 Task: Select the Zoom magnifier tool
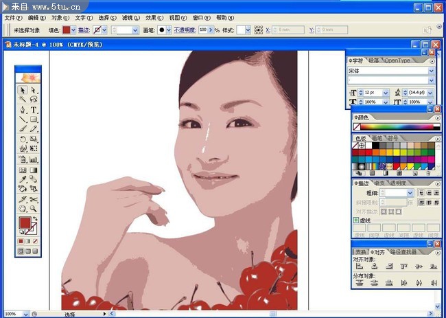pyautogui.click(x=34, y=209)
